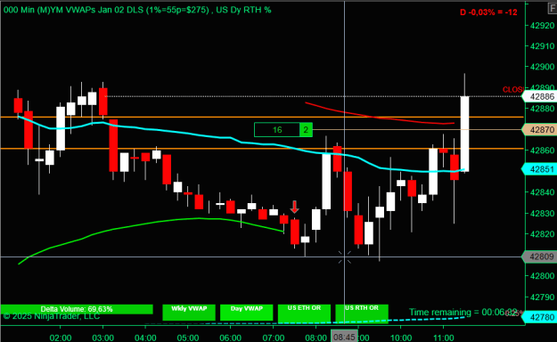Click the red 'D -0,03% = -12' text
557x342 pixels.
click(488, 12)
